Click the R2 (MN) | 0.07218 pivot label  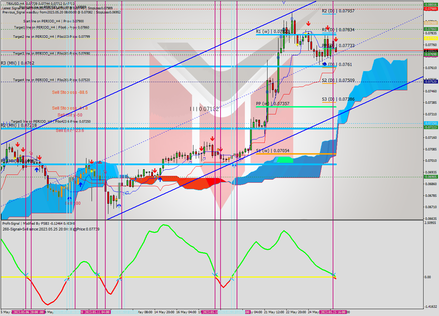click(x=19, y=125)
